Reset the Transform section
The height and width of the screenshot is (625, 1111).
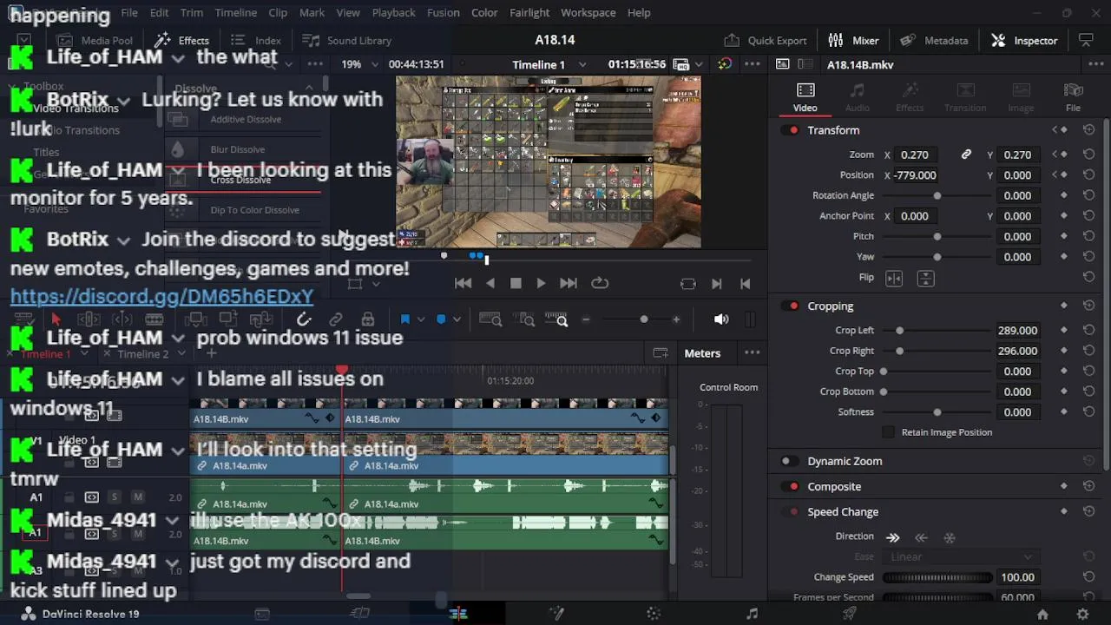tap(1088, 130)
